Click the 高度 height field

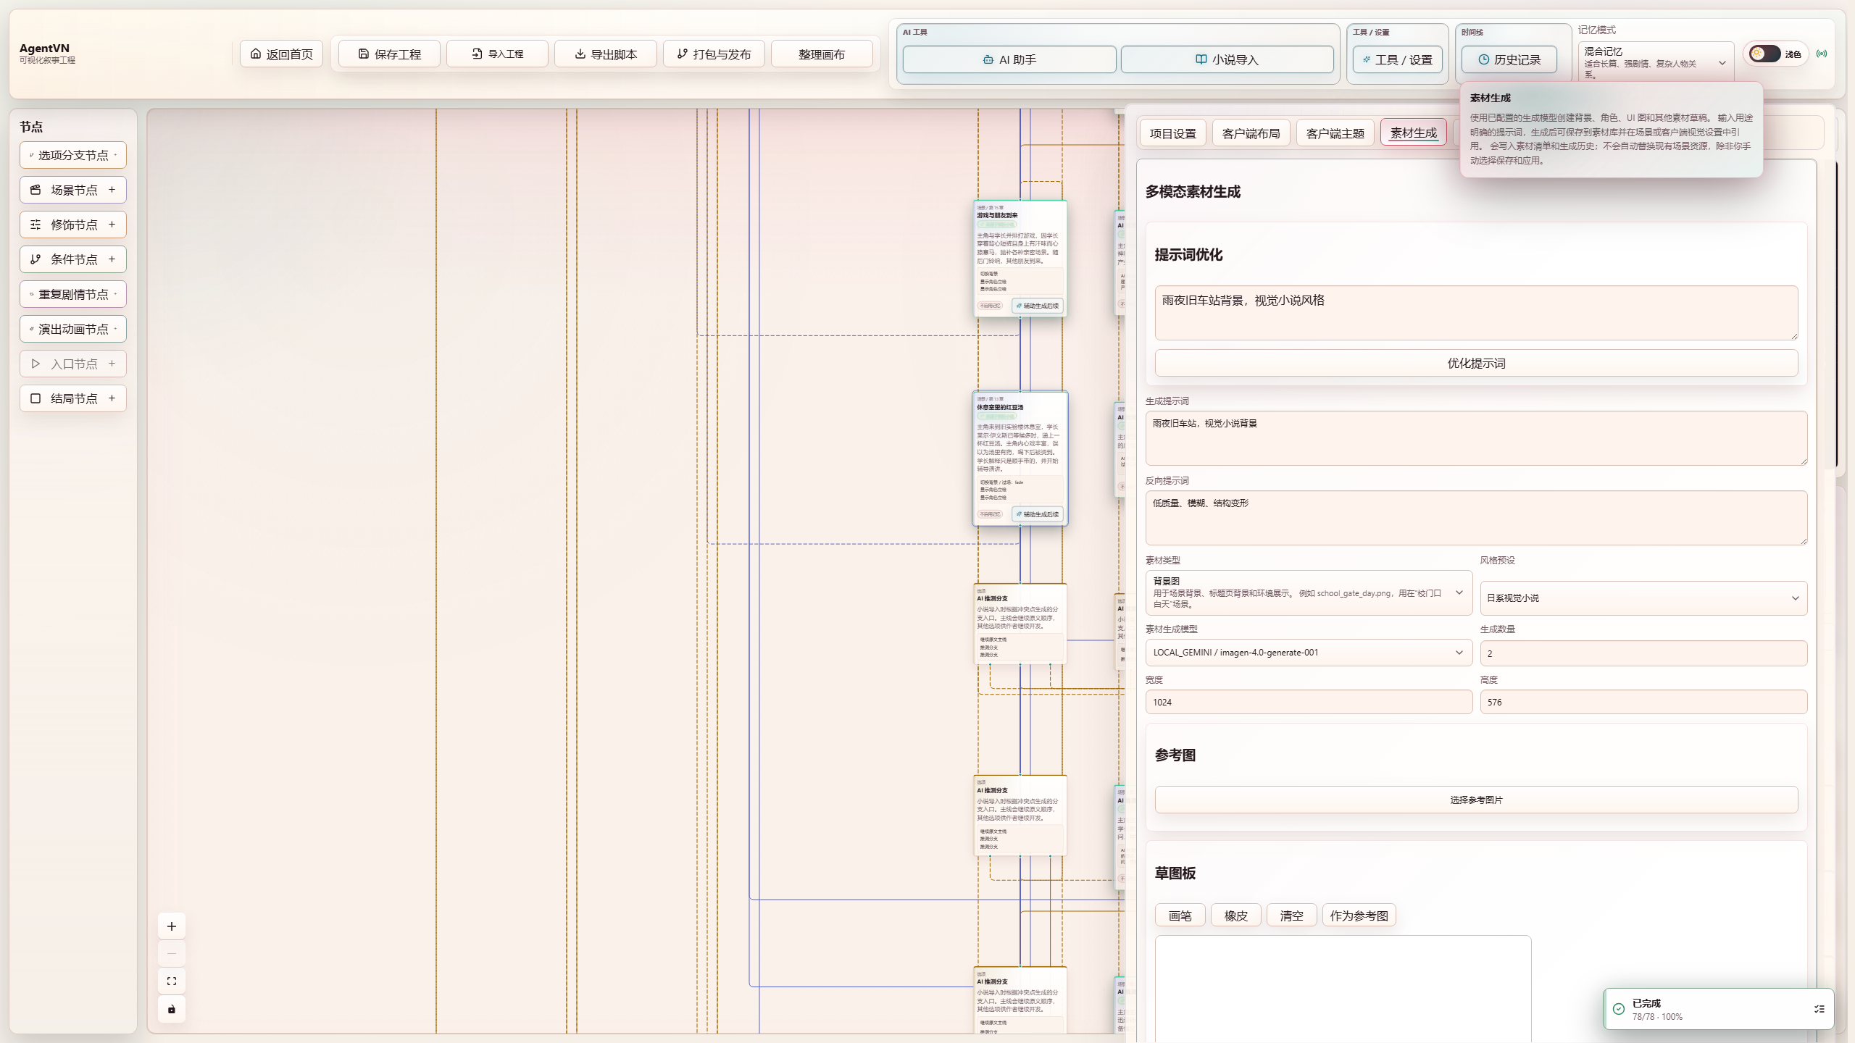point(1643,702)
